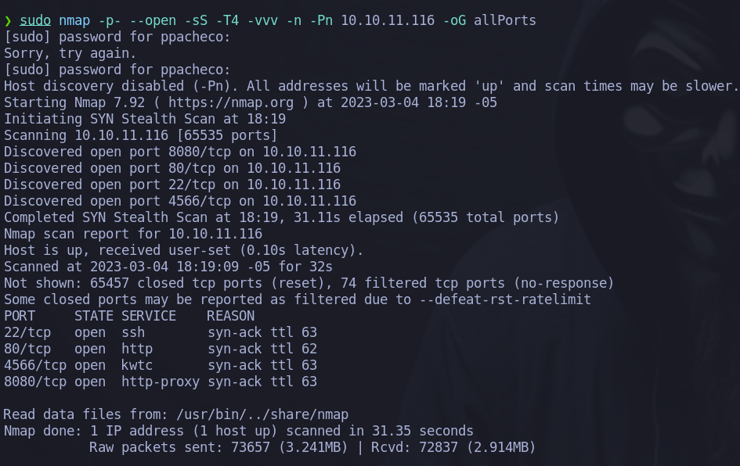Click the 8080/tcp http-proxy row
Viewport: 740px width, 466px height.
click(x=161, y=382)
